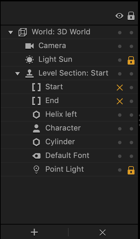Click the eye column header icon

pyautogui.click(x=119, y=16)
